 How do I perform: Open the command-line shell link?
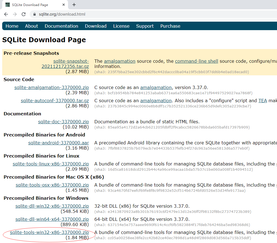(x=196, y=61)
